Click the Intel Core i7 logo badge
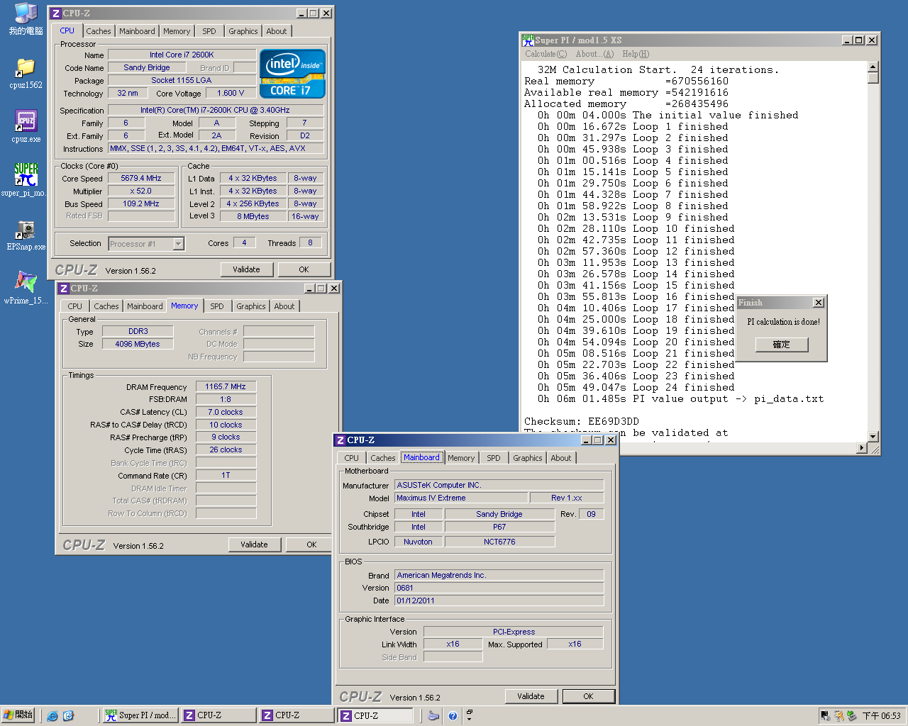This screenshot has height=726, width=908. coord(292,73)
